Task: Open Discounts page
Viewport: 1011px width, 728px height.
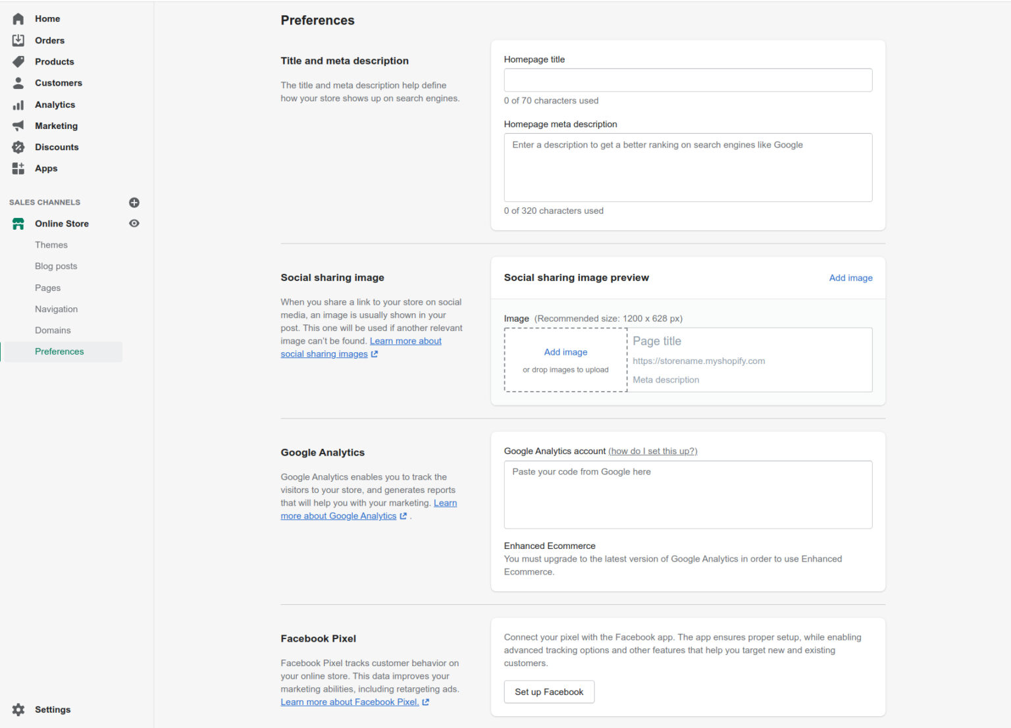Action: click(57, 147)
